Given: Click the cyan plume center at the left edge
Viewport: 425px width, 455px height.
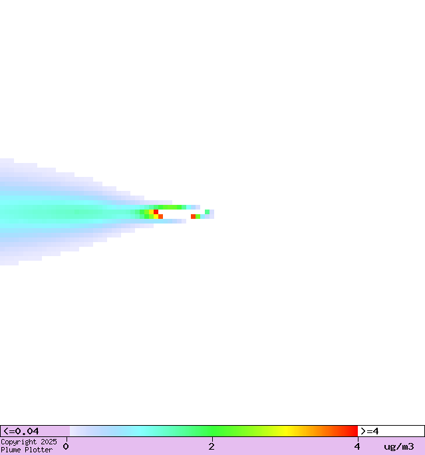Looking at the screenshot, I should pyautogui.click(x=5, y=213).
